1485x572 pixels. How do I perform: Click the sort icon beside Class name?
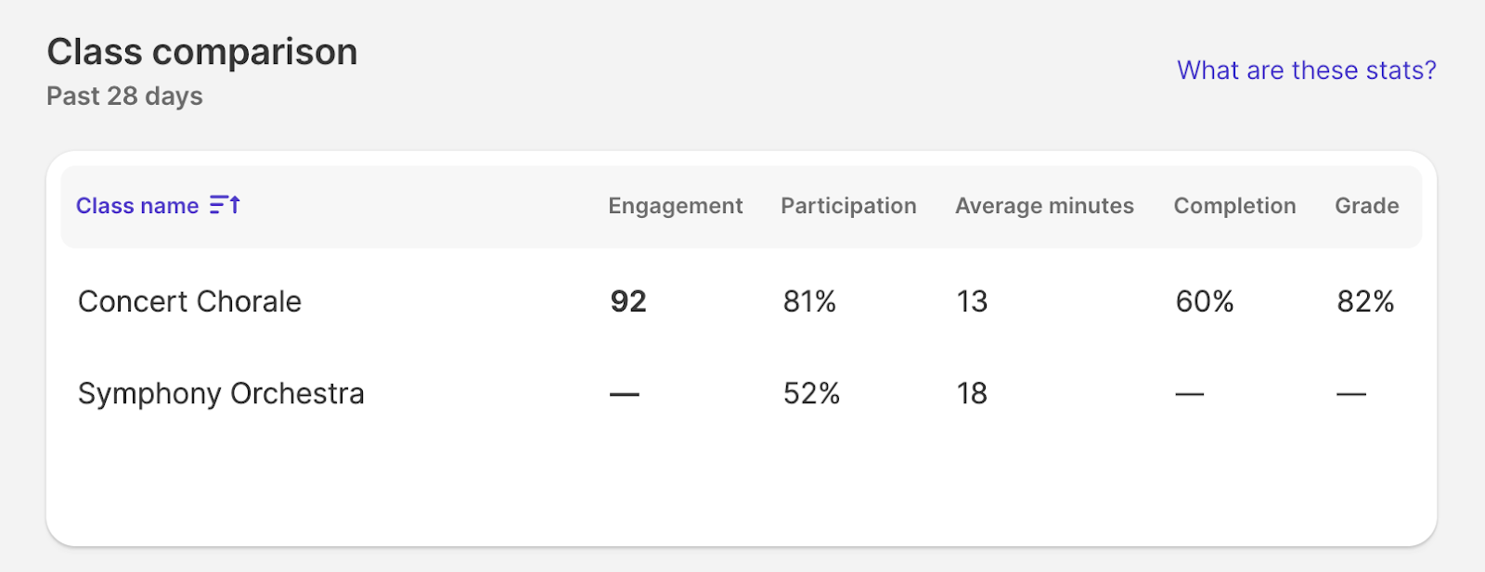pos(225,205)
